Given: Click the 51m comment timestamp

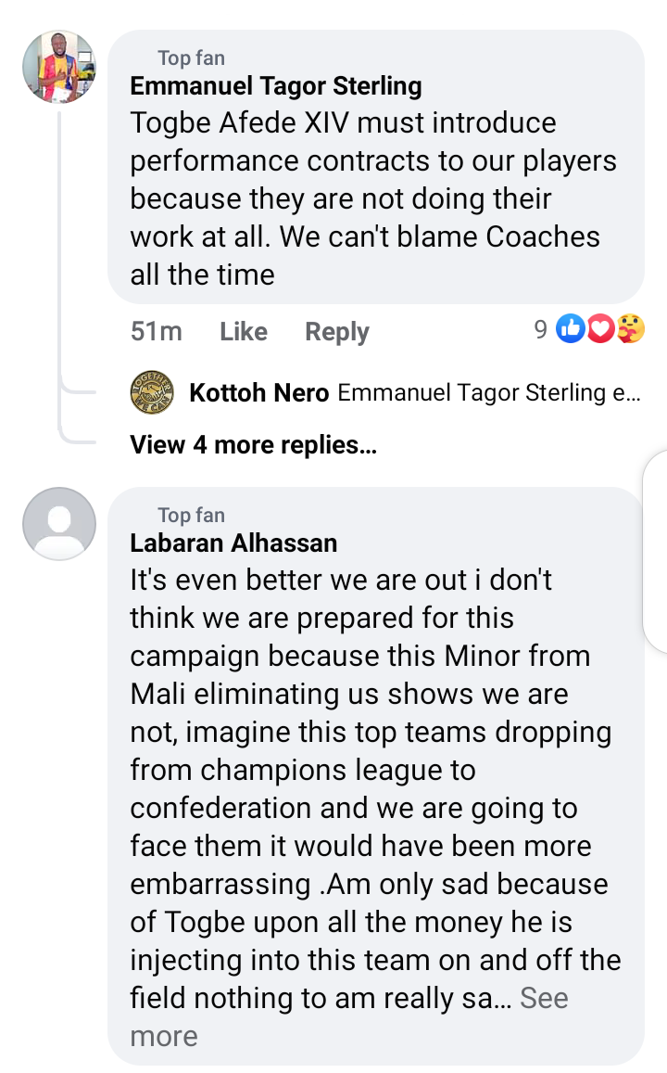Looking at the screenshot, I should (156, 331).
